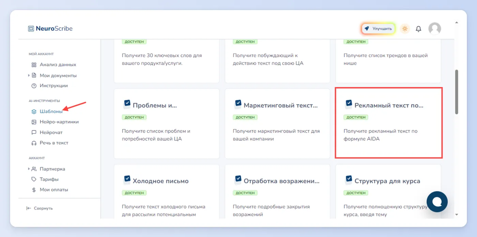The image size is (477, 237).
Task: Click the notification bell icon
Action: pos(418,29)
